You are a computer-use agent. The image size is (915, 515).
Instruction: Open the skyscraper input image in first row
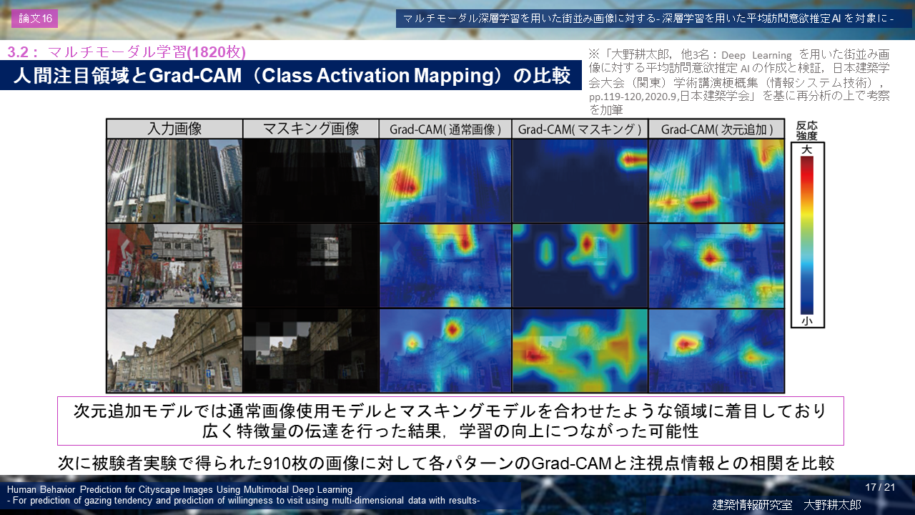pos(174,181)
